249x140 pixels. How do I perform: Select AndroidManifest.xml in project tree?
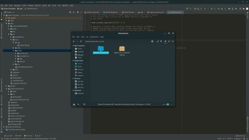[24, 67]
